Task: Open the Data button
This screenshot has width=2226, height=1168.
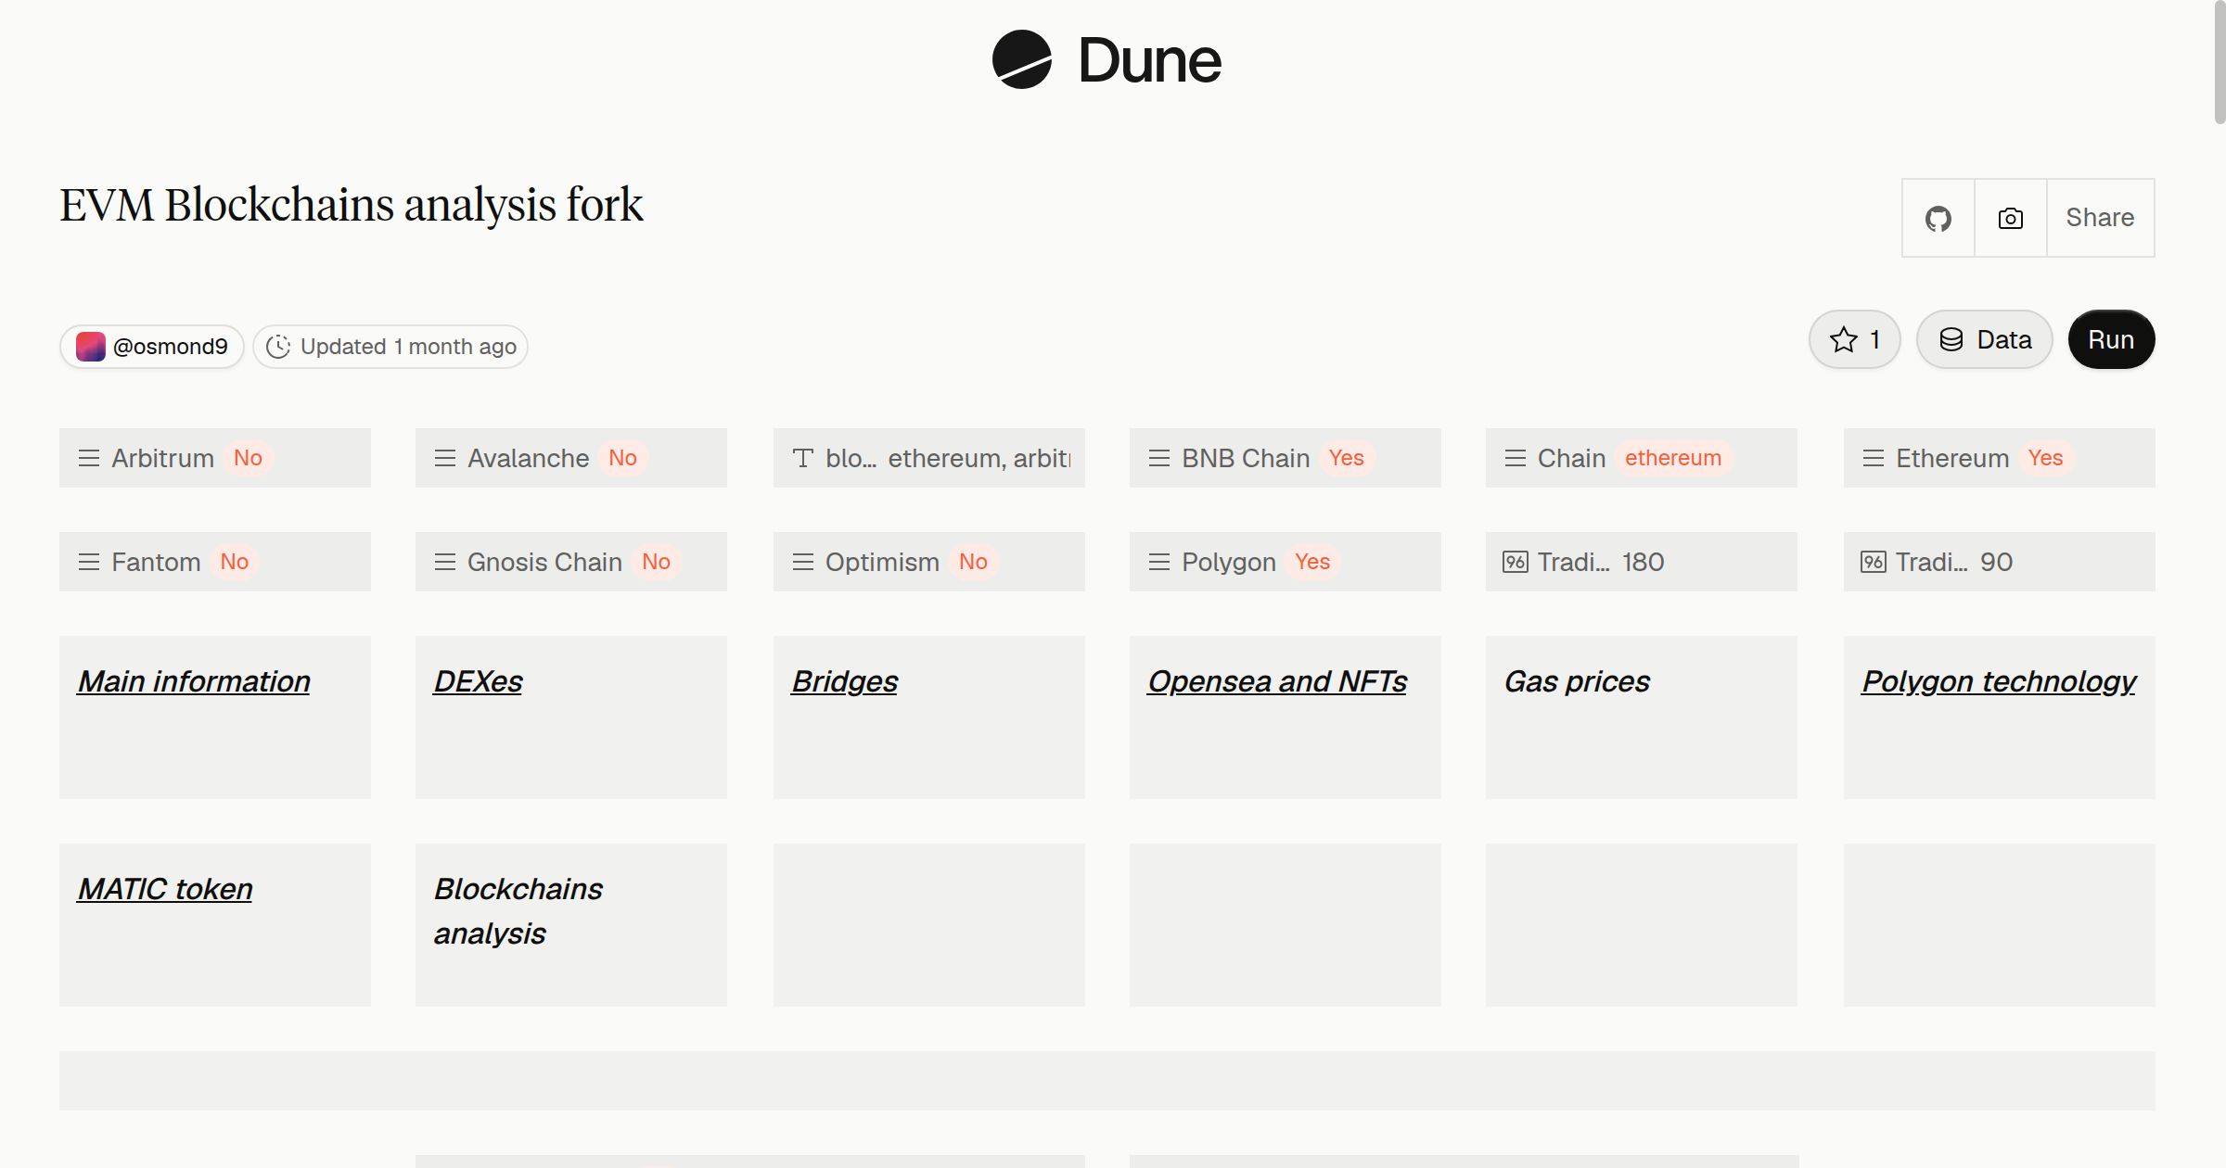Action: click(x=1985, y=339)
